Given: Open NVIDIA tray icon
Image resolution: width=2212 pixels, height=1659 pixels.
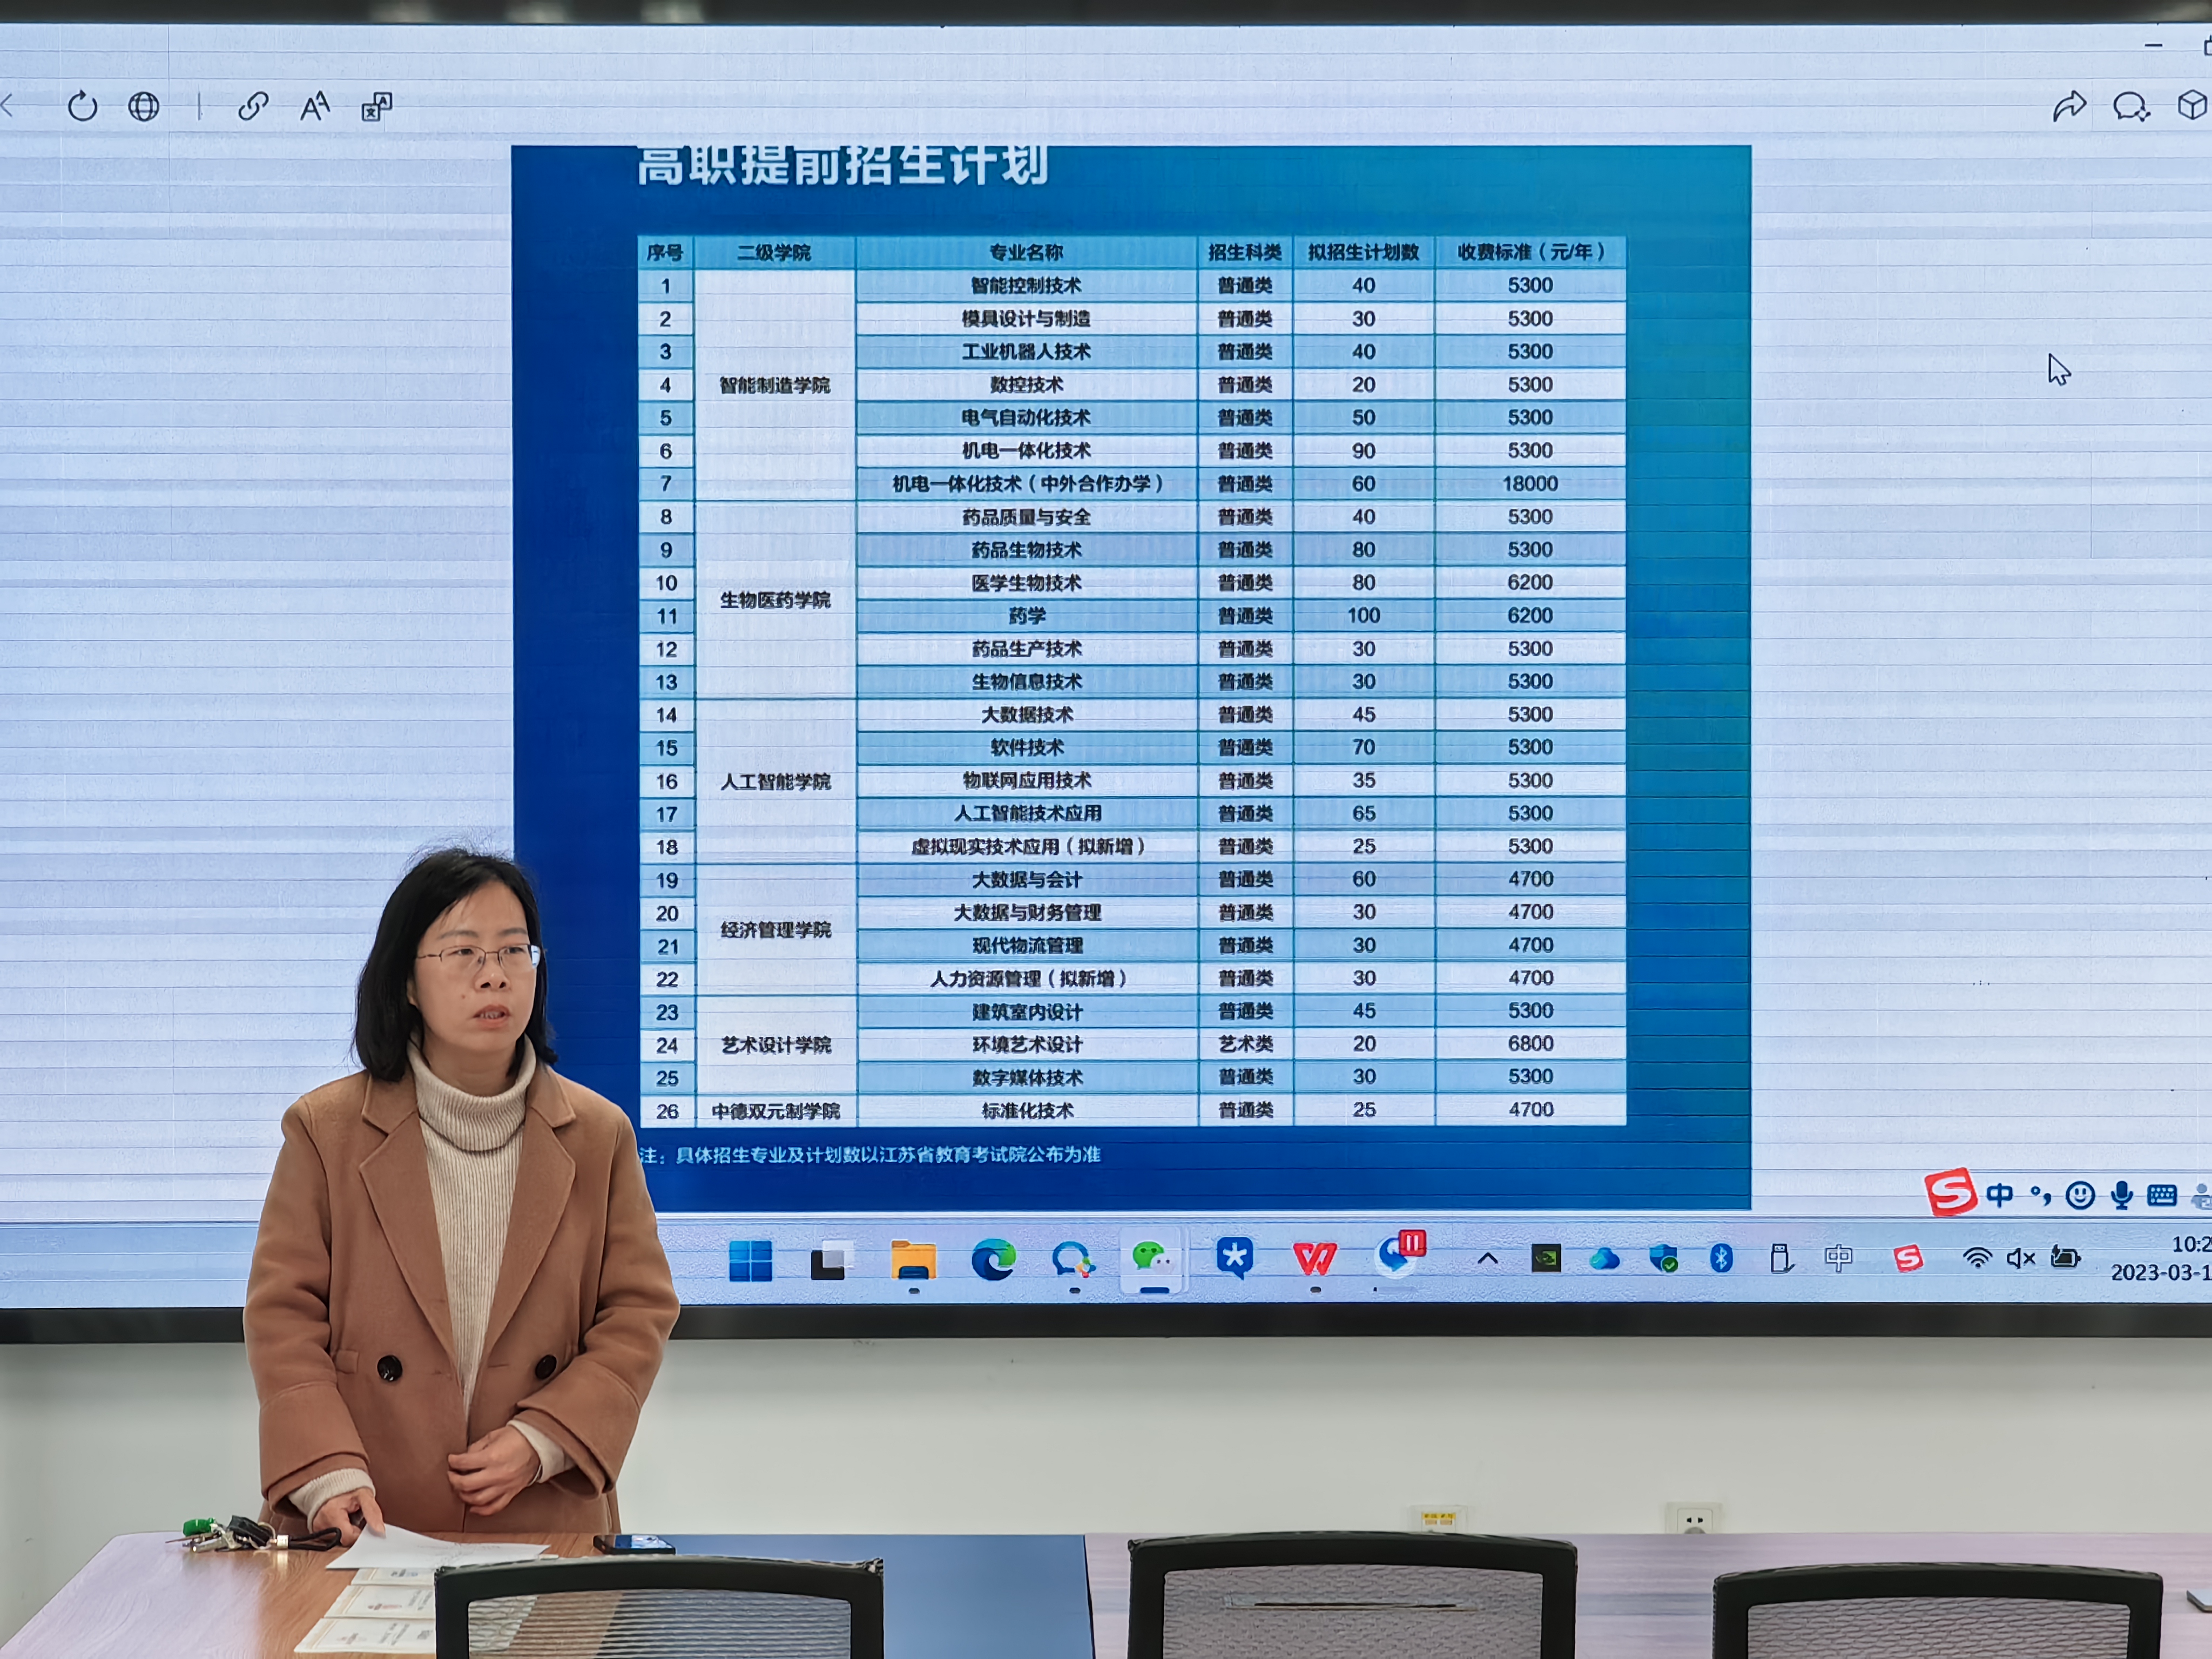Looking at the screenshot, I should (x=1546, y=1258).
